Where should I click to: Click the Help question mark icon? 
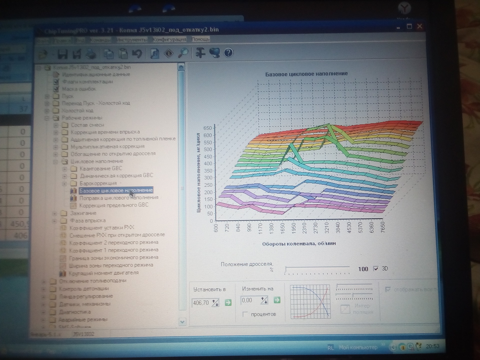[x=228, y=53]
